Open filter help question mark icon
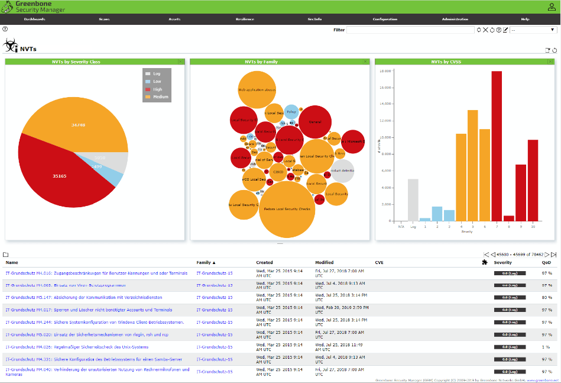 tap(499, 30)
